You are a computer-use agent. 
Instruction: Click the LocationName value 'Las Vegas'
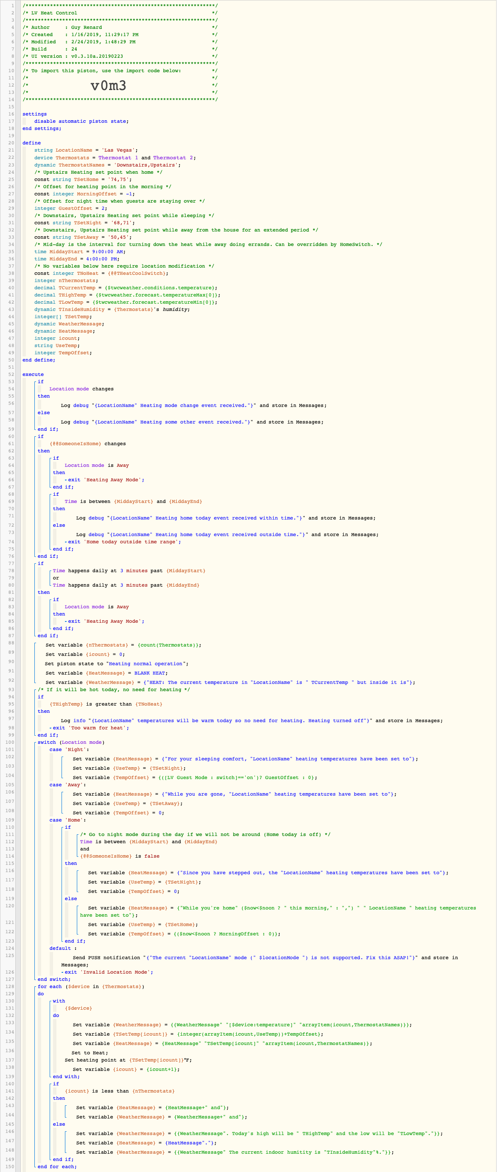(118, 150)
